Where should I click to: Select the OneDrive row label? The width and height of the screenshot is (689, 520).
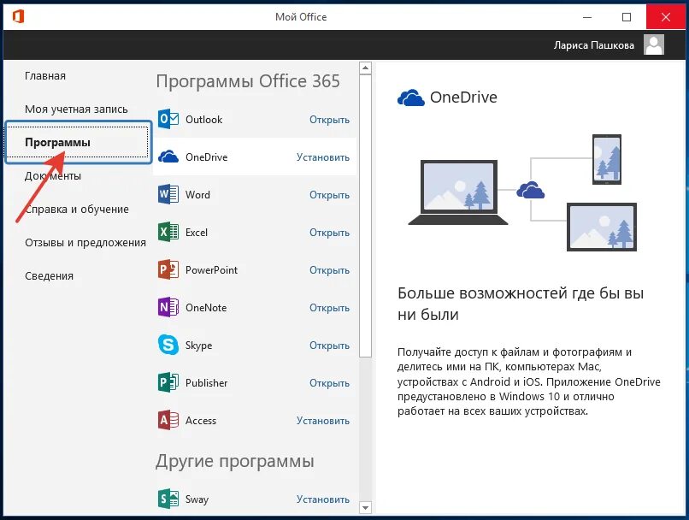207,157
